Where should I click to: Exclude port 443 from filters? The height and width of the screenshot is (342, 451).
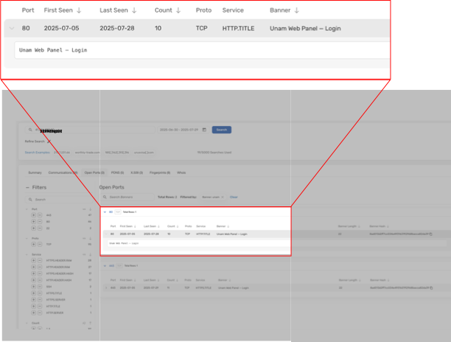click(x=40, y=215)
